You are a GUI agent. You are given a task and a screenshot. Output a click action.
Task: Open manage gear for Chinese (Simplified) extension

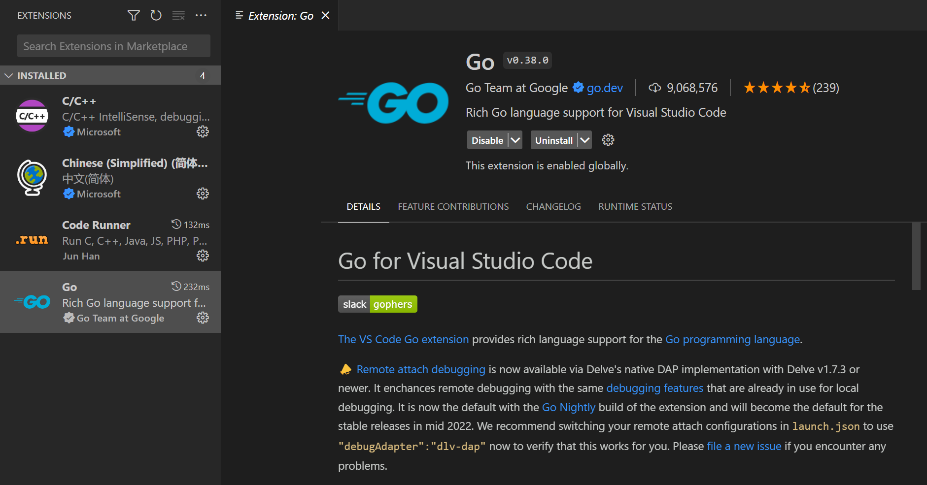point(203,194)
